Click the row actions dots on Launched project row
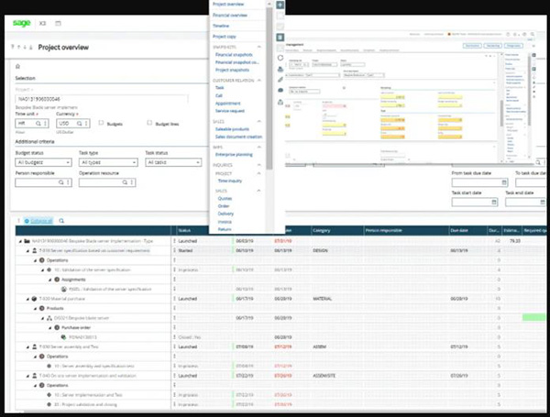This screenshot has height=417, width=550. [174, 241]
